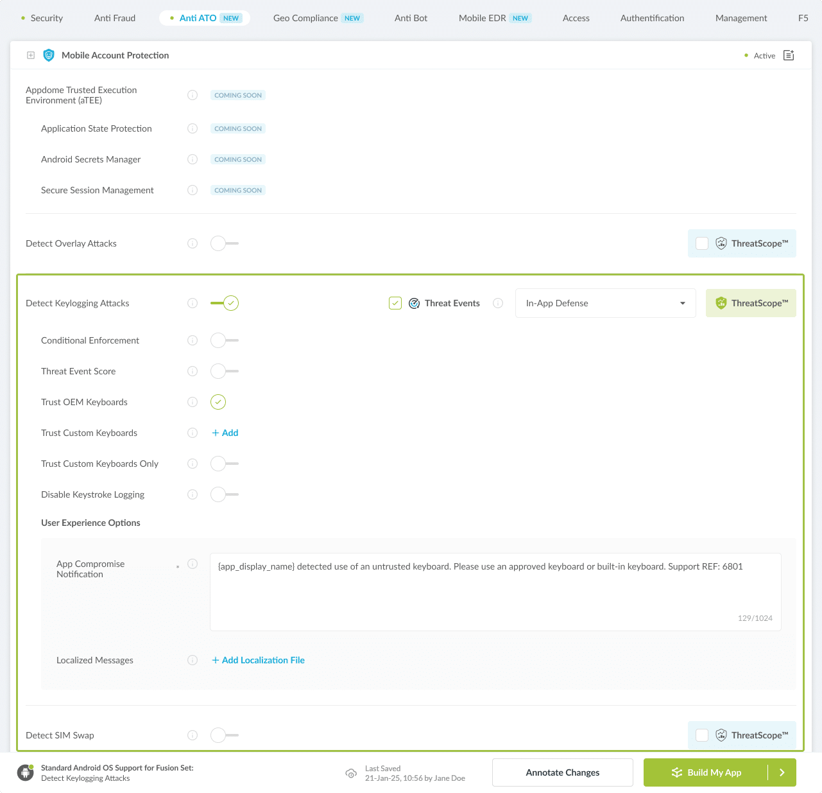Click the Threat Events radar icon
The image size is (822, 793).
415,303
